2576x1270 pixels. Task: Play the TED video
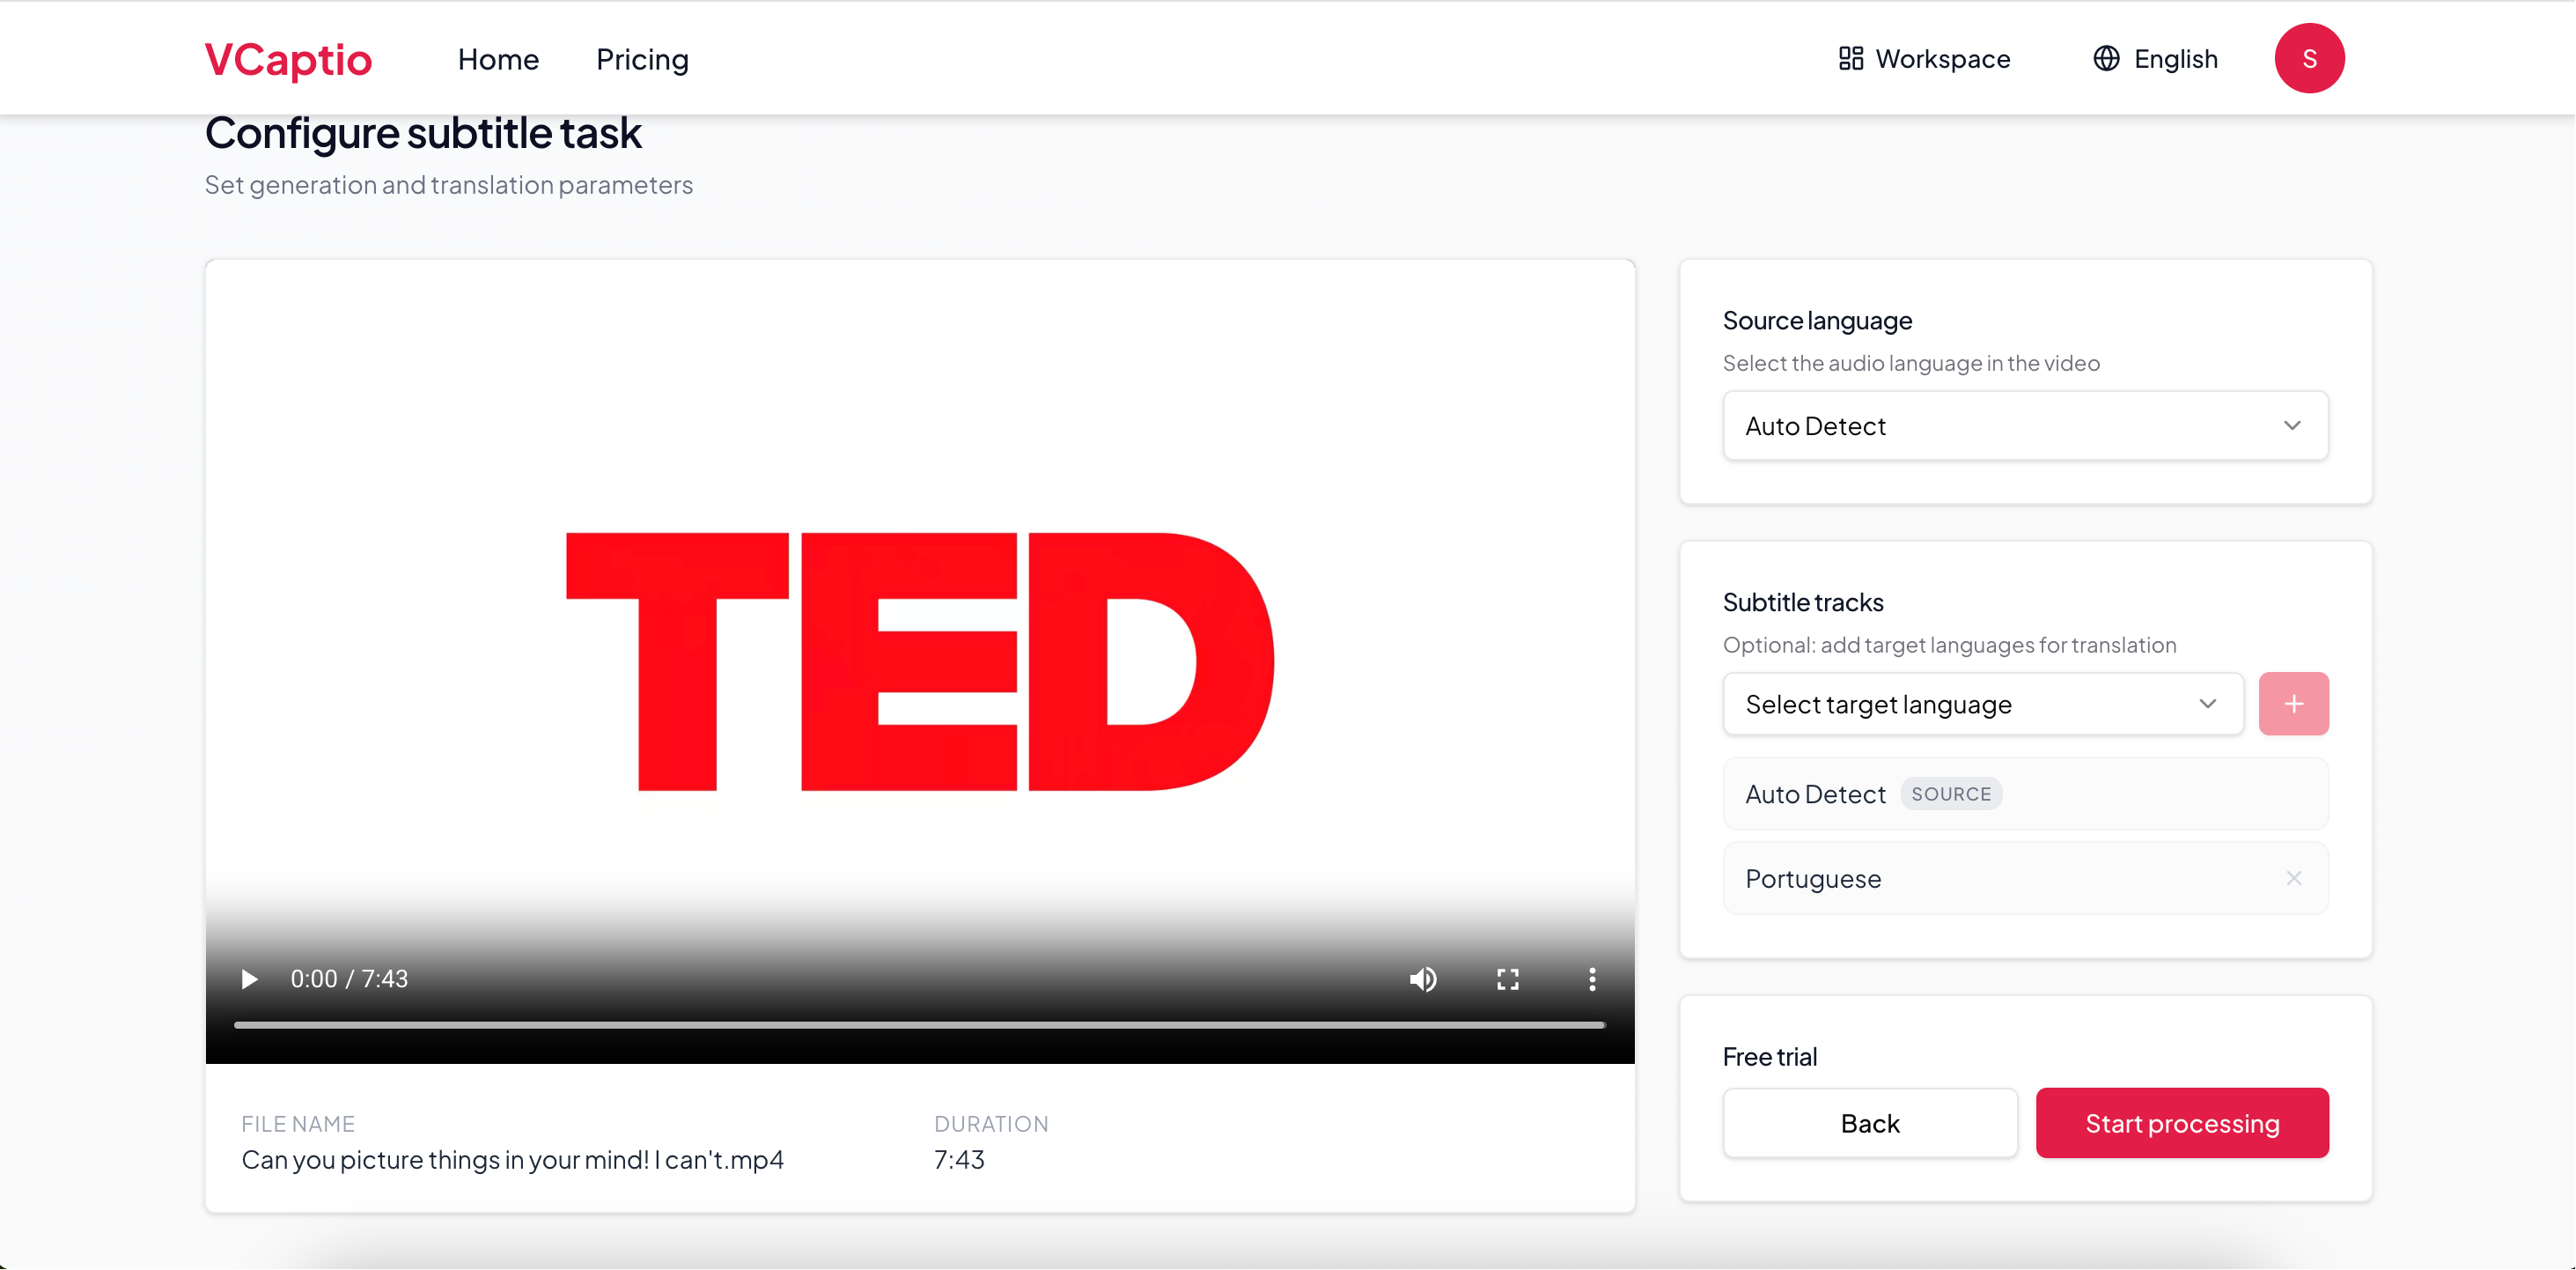[248, 979]
